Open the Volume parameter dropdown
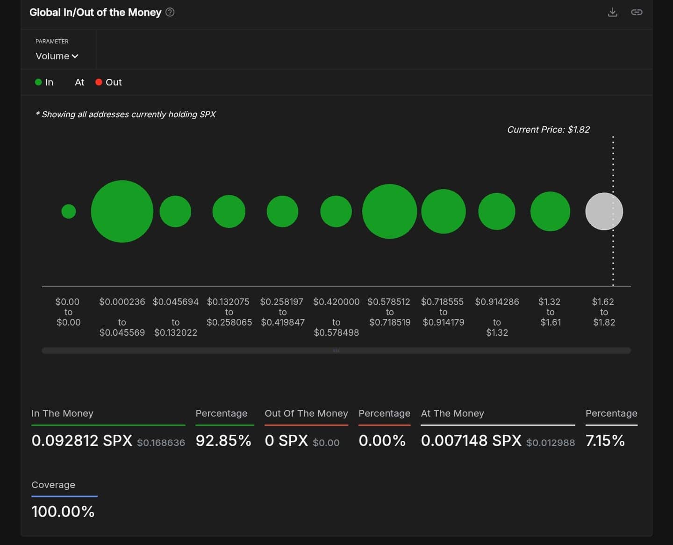 (x=57, y=56)
